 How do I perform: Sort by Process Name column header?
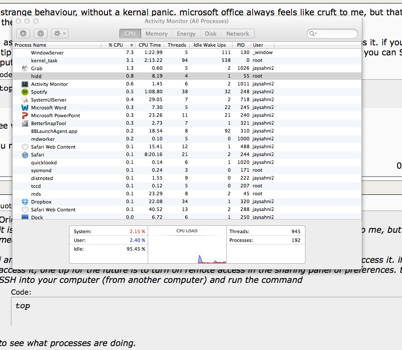[x=57, y=45]
